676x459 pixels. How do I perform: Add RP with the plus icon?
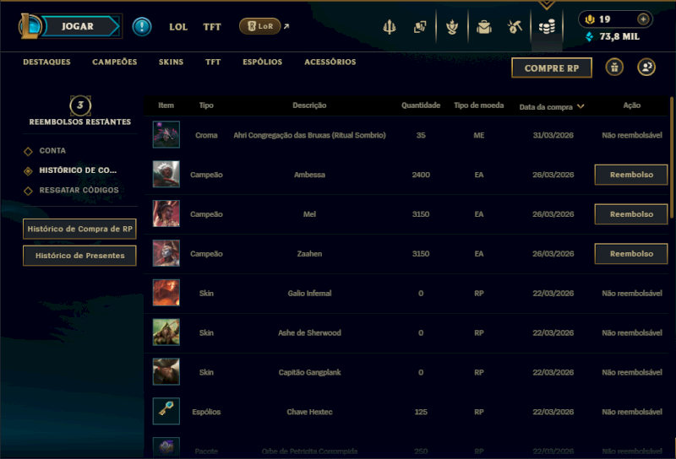pos(643,19)
